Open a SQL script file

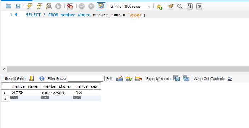pos(9,6)
